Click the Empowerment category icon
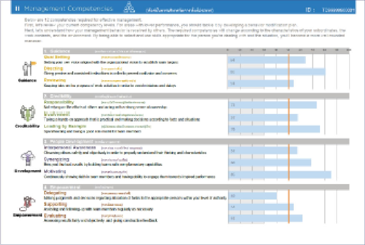Screen dimensions: 365x245 pyautogui.click(x=28, y=203)
